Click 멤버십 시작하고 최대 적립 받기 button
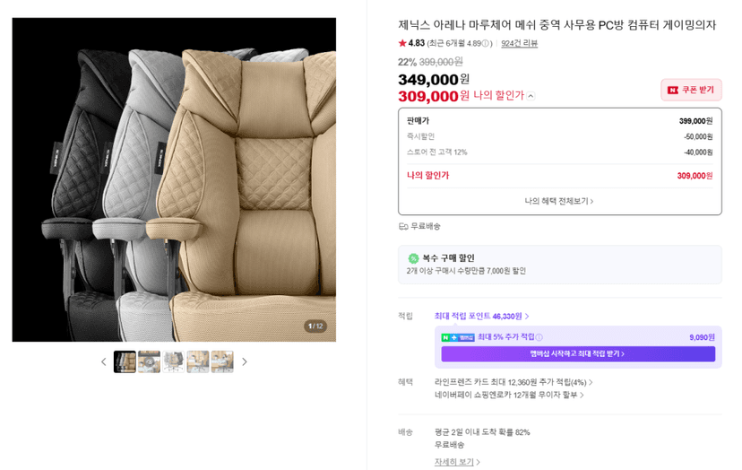 click(578, 354)
